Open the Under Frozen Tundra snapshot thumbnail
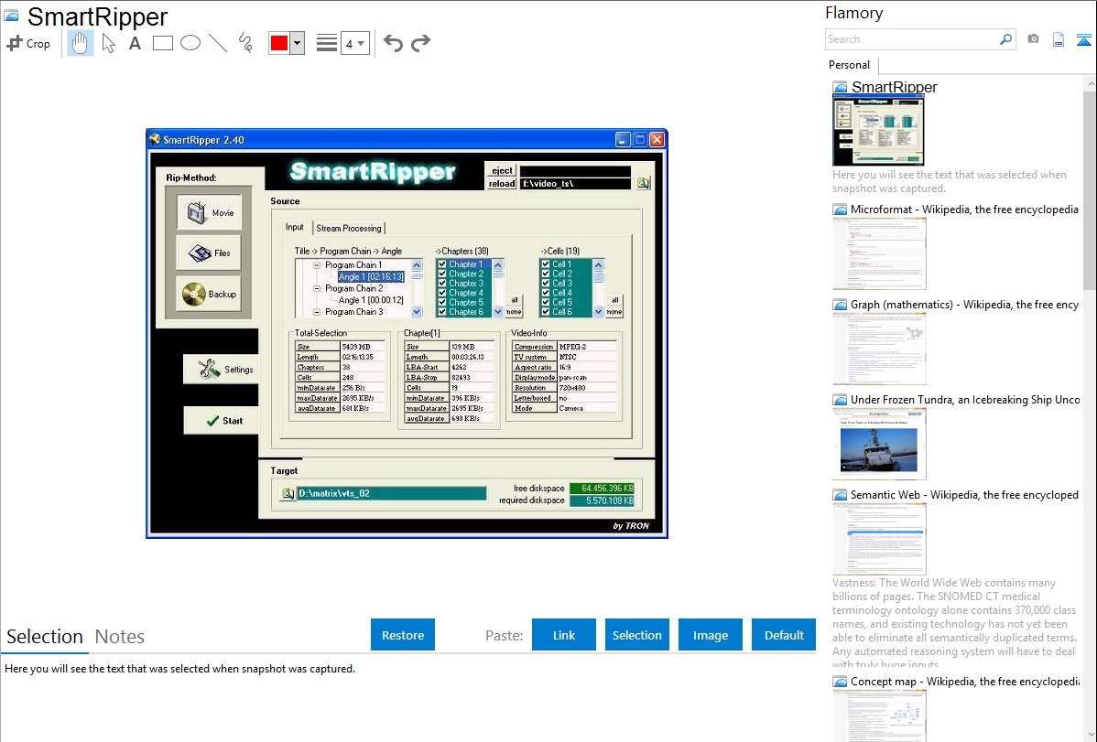 click(x=879, y=445)
